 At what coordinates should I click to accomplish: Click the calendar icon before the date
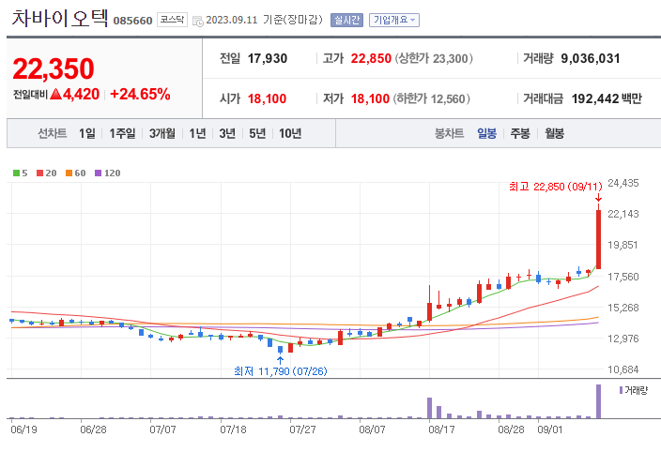coord(197,21)
